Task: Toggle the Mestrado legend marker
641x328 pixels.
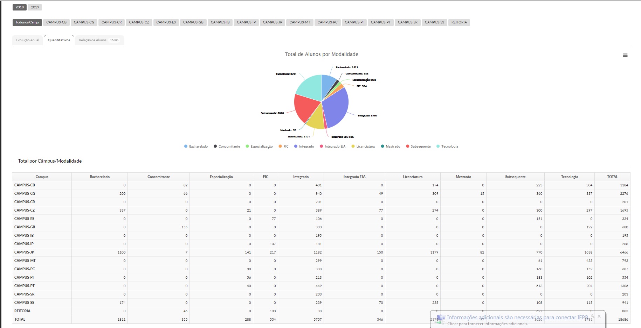Action: coord(382,147)
